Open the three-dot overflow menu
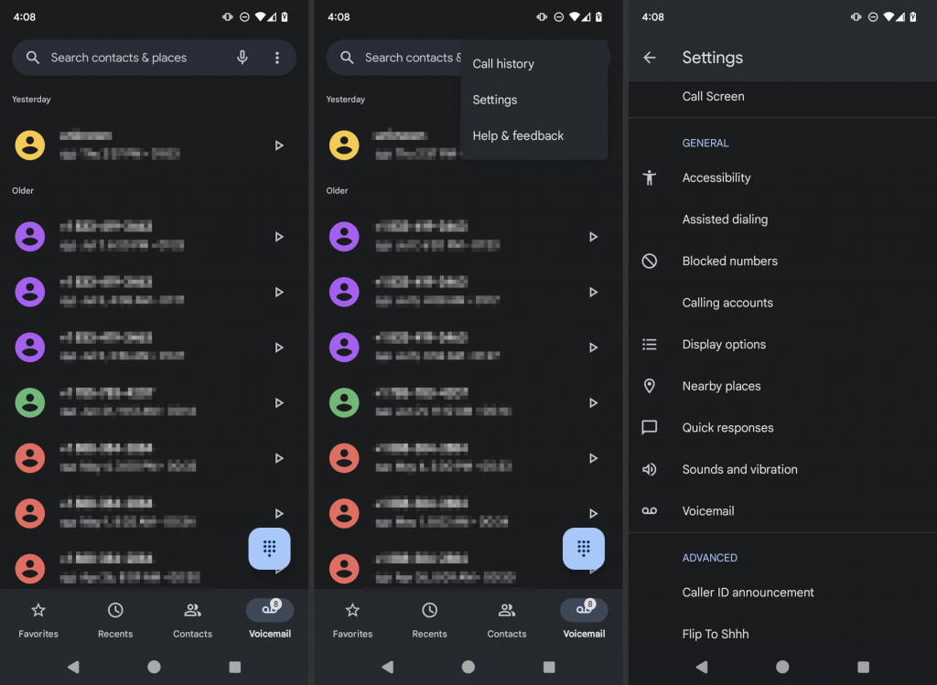This screenshot has width=937, height=685. click(x=277, y=58)
